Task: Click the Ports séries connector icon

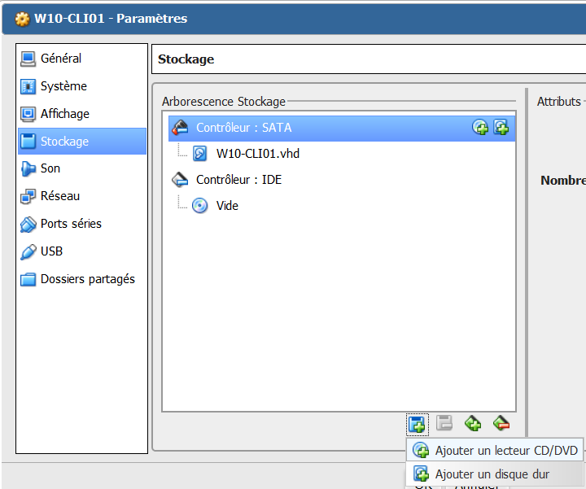Action: 28,224
